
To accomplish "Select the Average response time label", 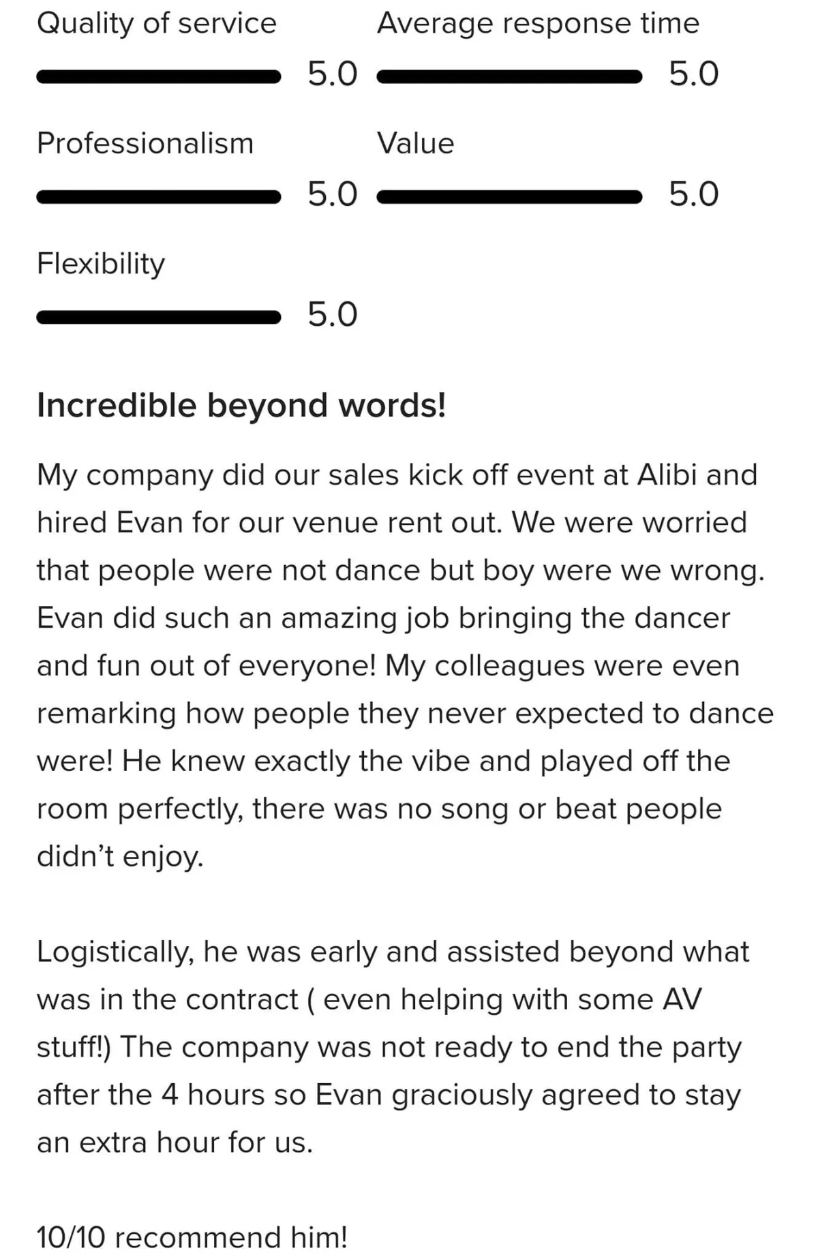I will 538,24.
